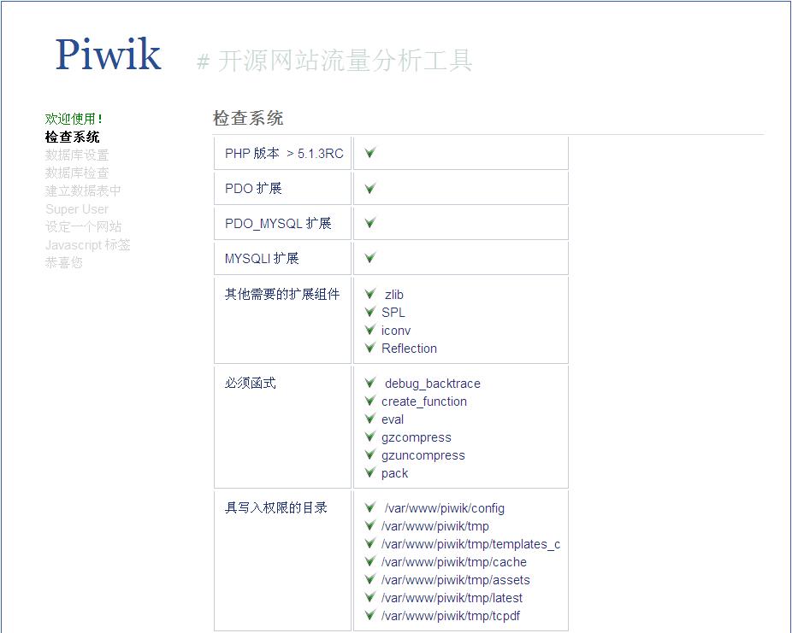Click the 检查系统 page heading
The image size is (792, 633).
pyautogui.click(x=248, y=118)
